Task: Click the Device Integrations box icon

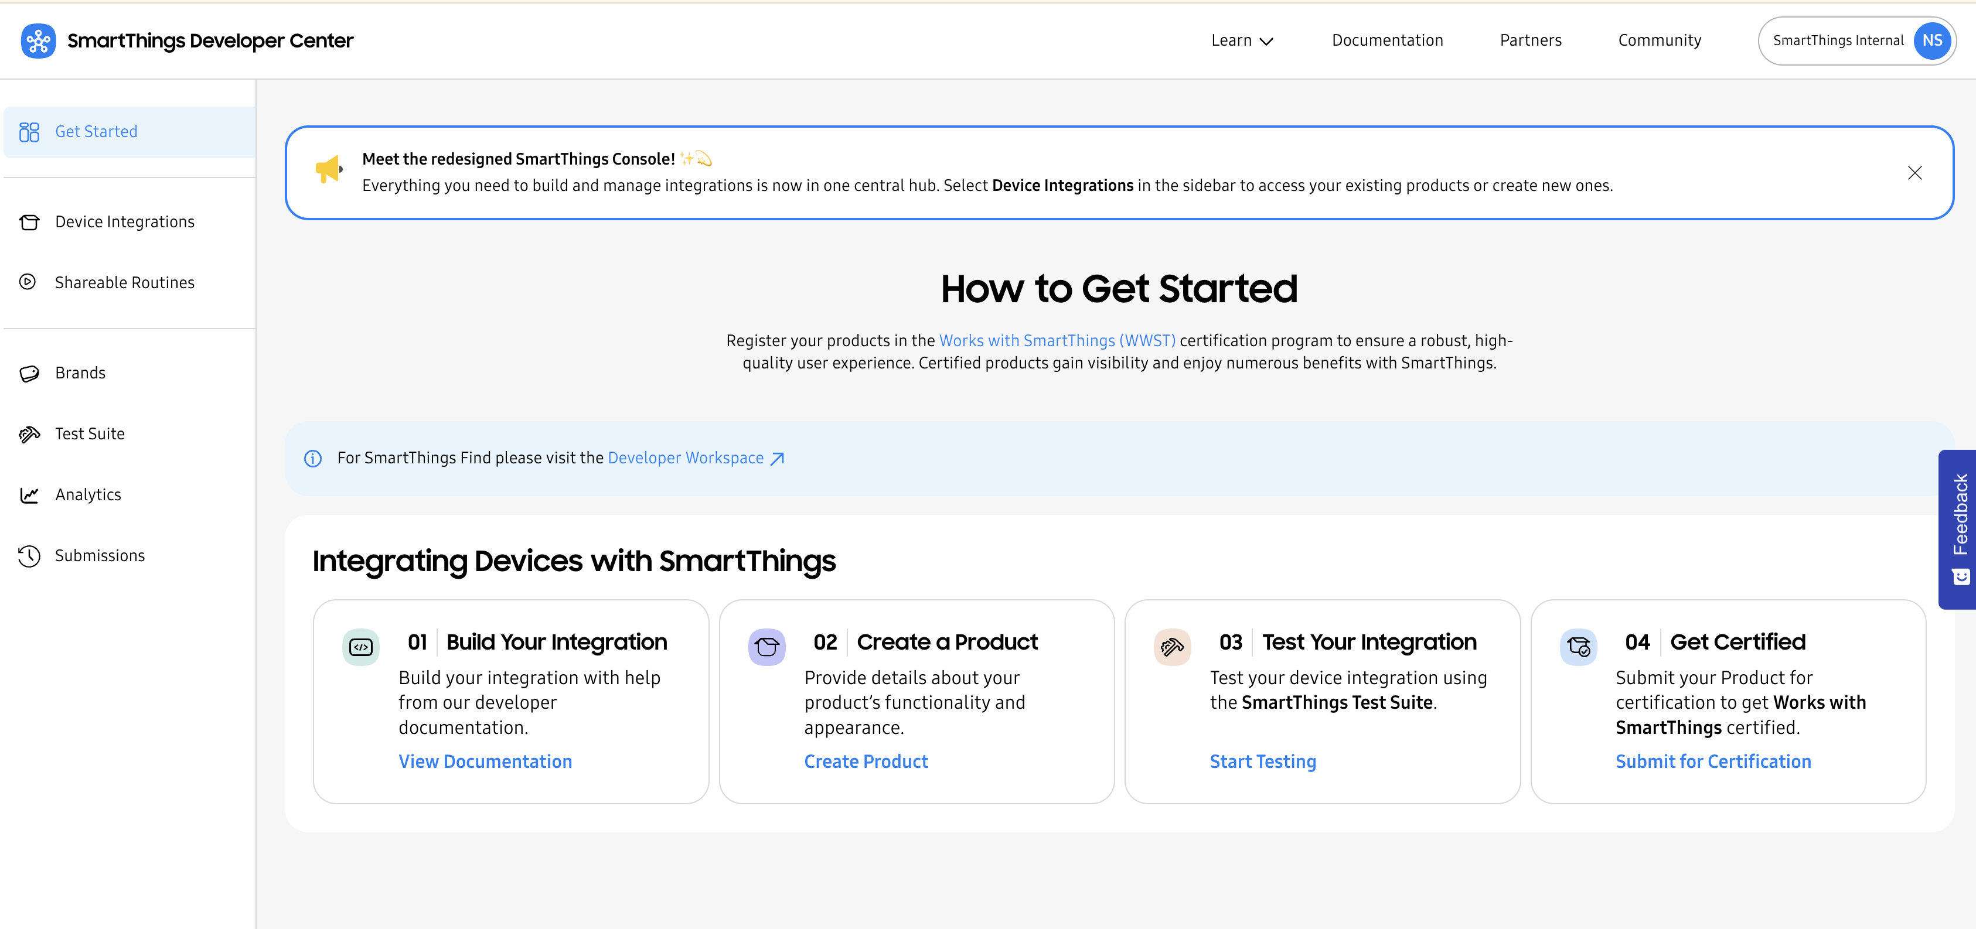Action: coord(29,222)
